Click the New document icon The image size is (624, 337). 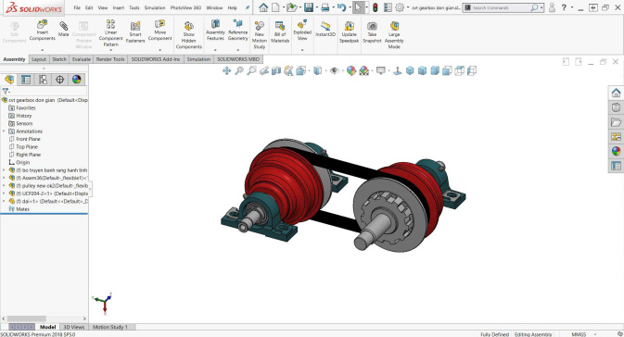(x=275, y=7)
